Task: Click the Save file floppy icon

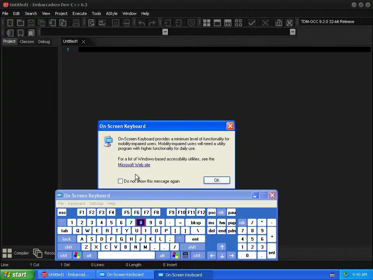Action: pyautogui.click(x=31, y=23)
